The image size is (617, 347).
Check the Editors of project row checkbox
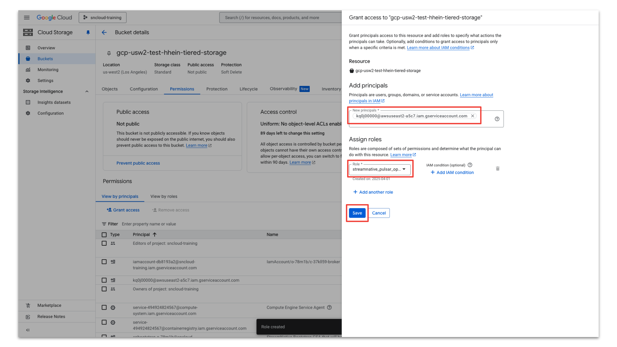tap(104, 243)
